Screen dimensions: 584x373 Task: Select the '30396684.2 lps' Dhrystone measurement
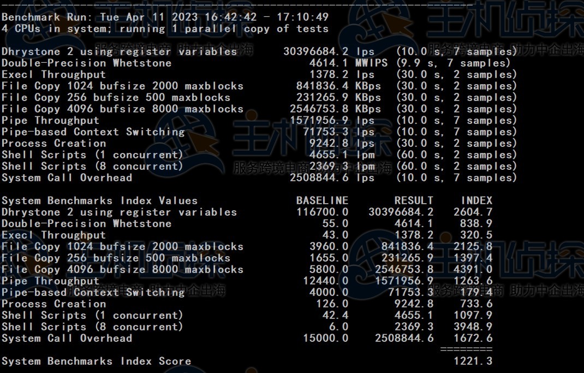coord(329,51)
